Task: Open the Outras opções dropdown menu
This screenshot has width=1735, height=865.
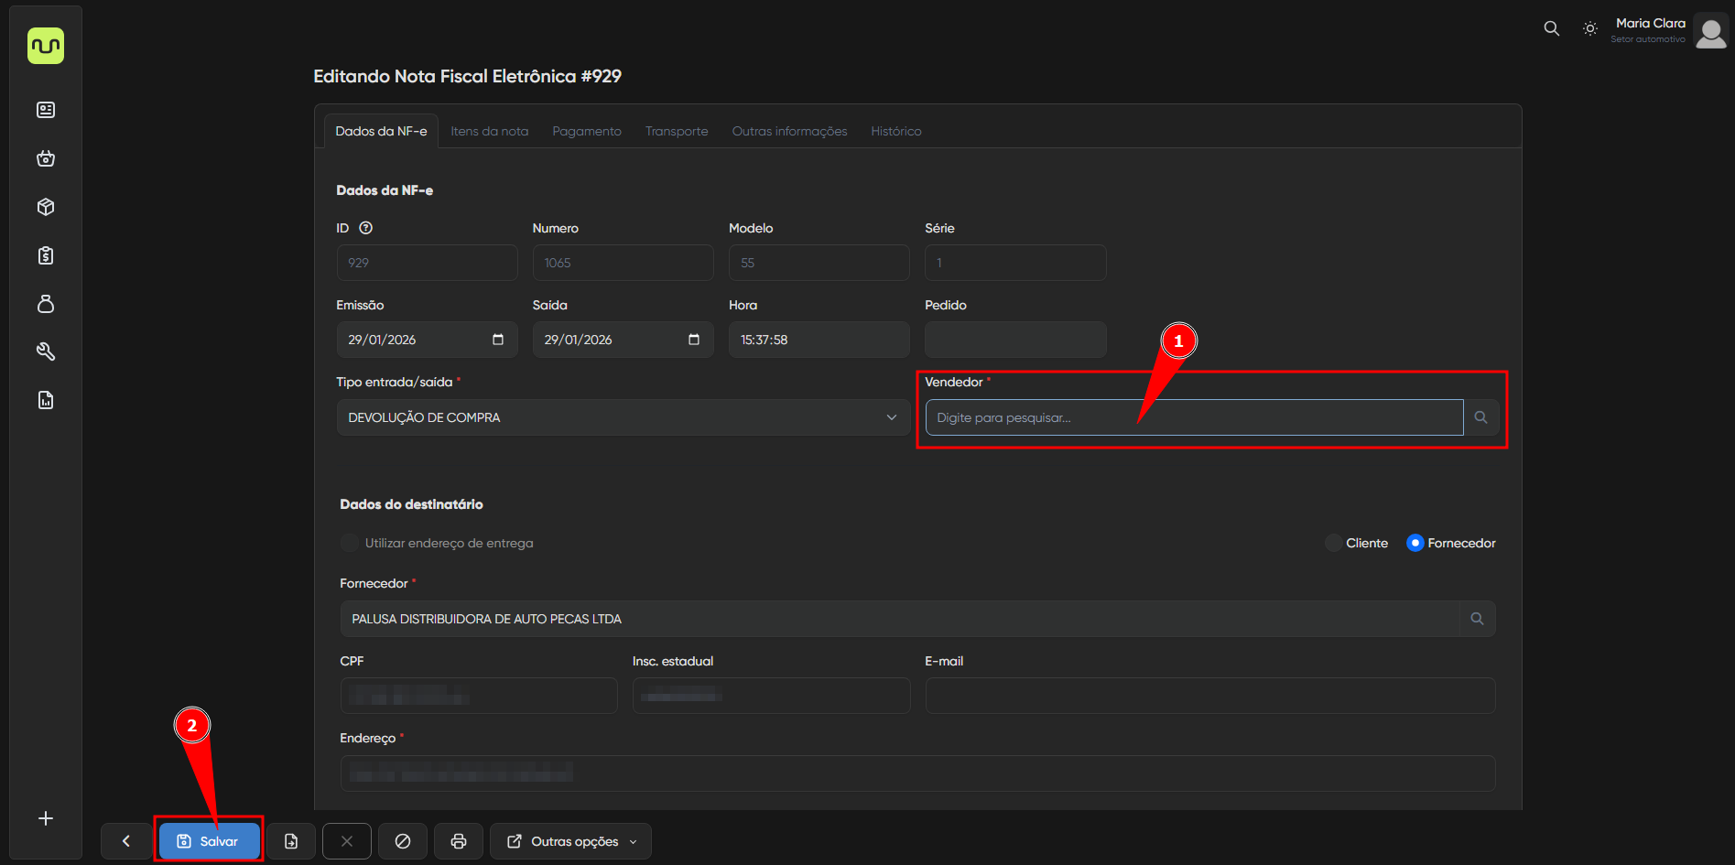Action: point(571,841)
